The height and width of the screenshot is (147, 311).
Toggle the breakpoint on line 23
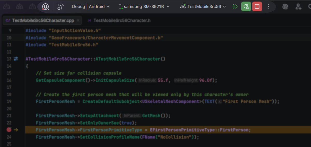coord(9,130)
